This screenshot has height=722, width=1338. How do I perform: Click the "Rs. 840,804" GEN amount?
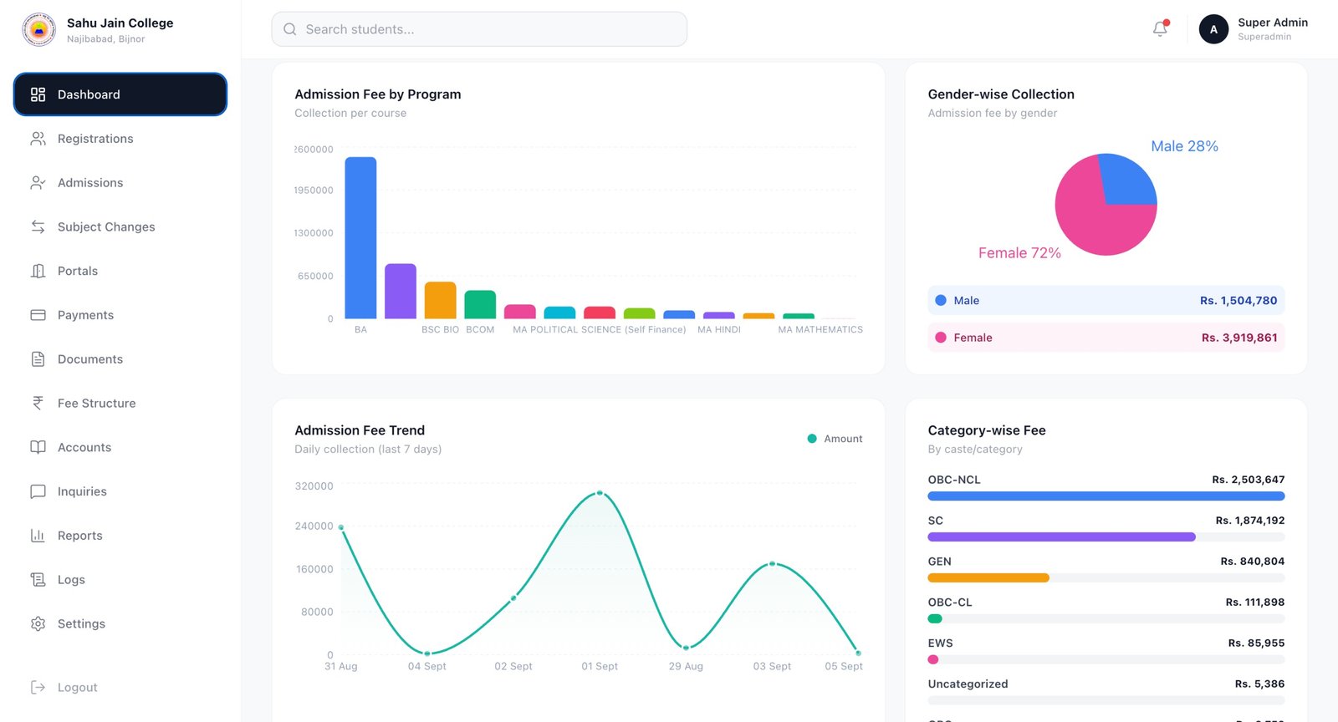tap(1253, 562)
